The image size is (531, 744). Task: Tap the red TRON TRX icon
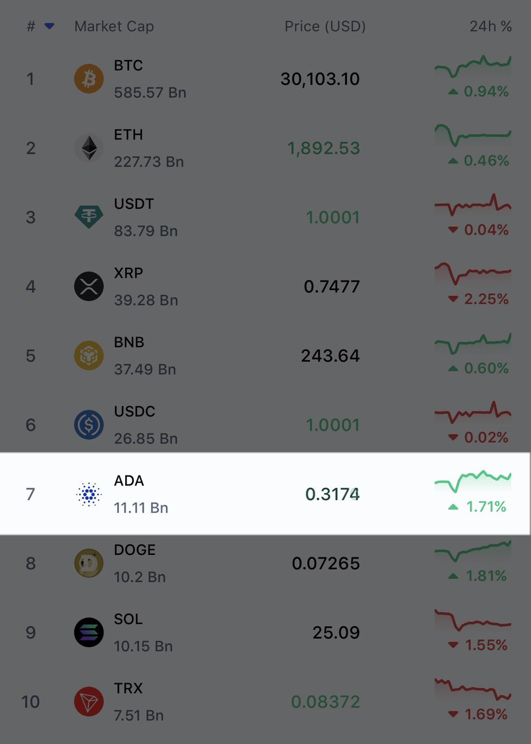pyautogui.click(x=89, y=702)
